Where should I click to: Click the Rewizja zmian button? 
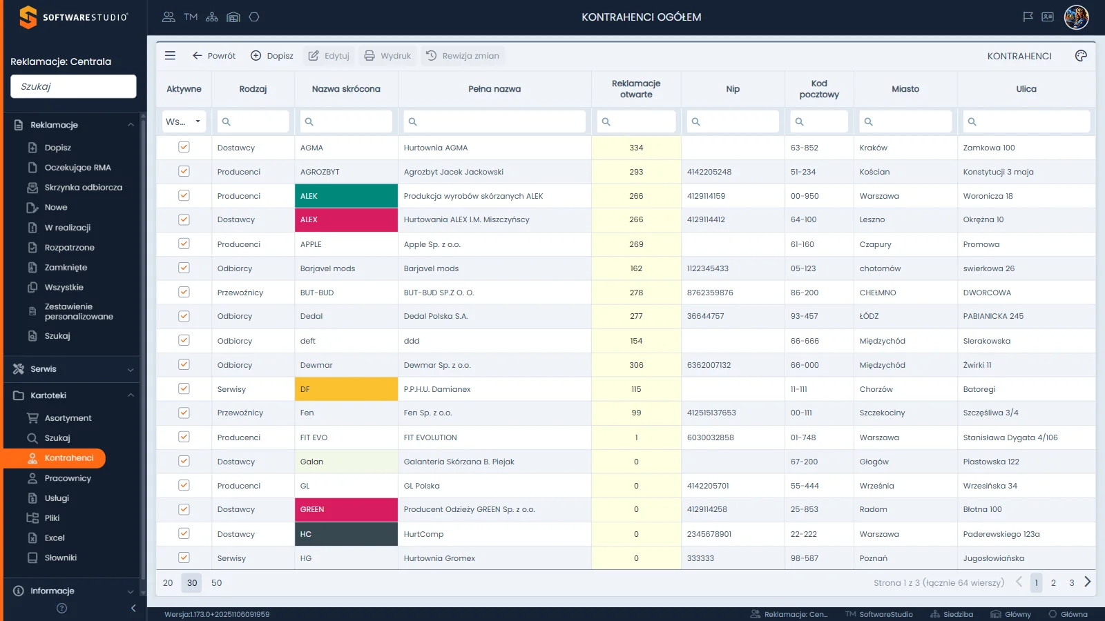pyautogui.click(x=462, y=56)
